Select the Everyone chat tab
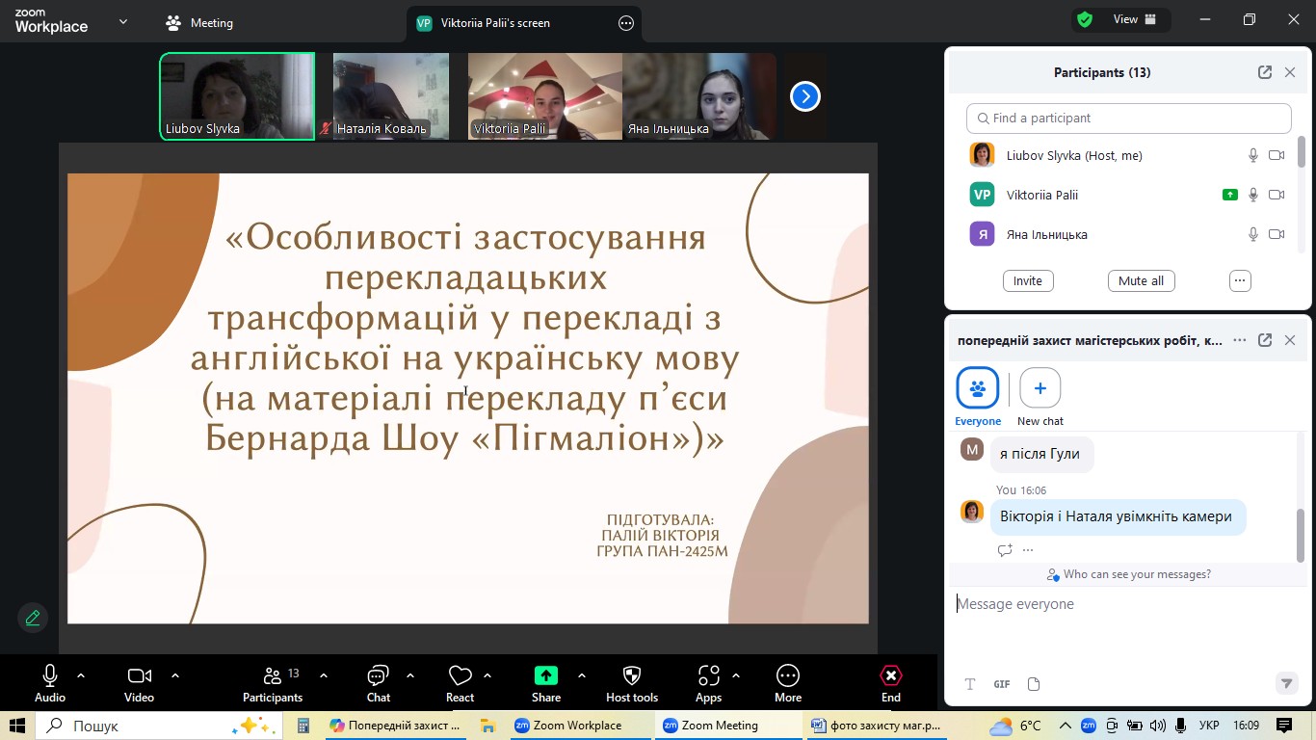This screenshot has height=740, width=1316. pyautogui.click(x=977, y=397)
